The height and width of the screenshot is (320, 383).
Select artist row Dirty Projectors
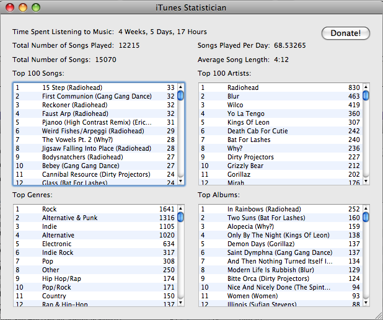click(x=281, y=157)
